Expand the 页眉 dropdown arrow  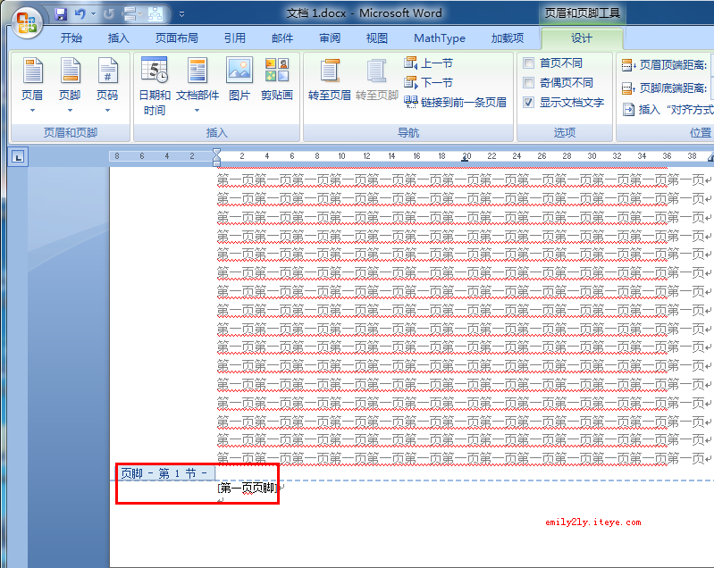click(32, 110)
